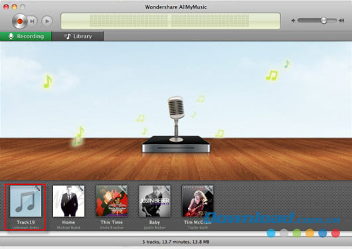Click the music note icon on Library tab

pyautogui.click(x=67, y=36)
